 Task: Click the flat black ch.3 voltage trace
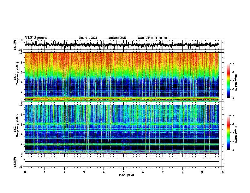pyautogui.click(x=122, y=161)
